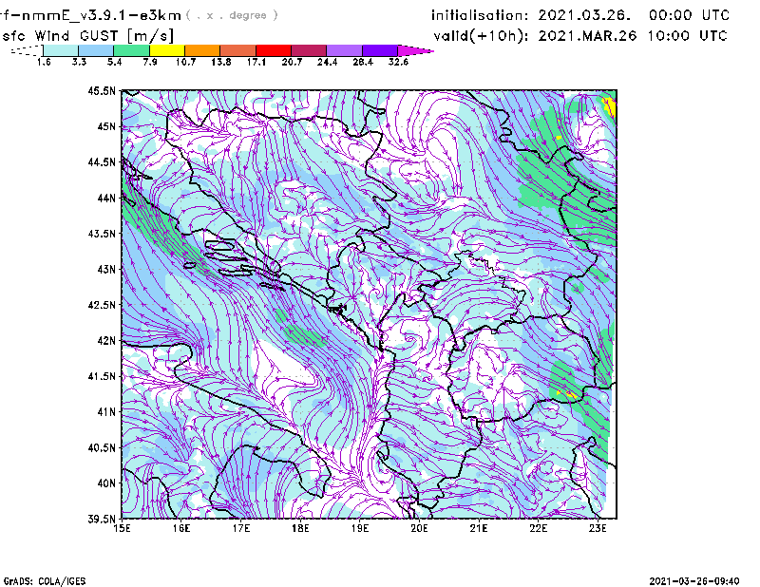Click the 41.5N latitude label
760x587 pixels.
point(102,376)
